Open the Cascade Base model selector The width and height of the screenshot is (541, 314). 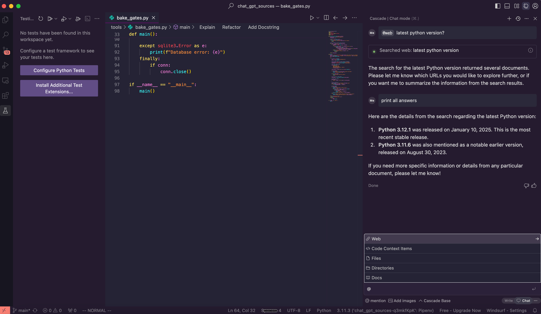(435, 301)
